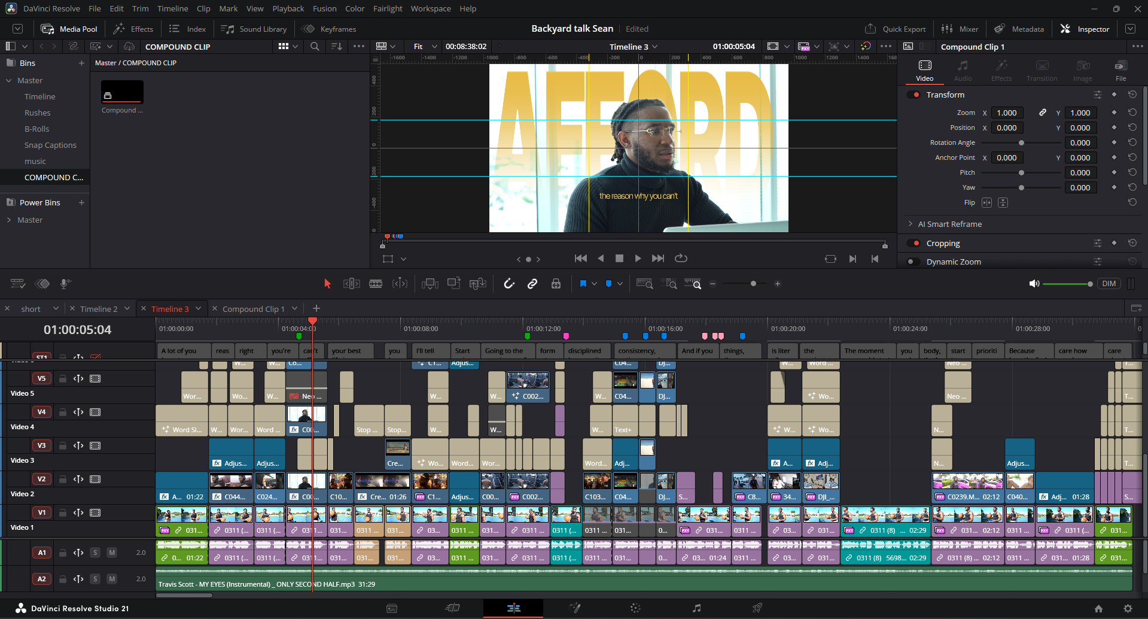
Task: Open the Cut page icon at bottom
Action: [453, 608]
